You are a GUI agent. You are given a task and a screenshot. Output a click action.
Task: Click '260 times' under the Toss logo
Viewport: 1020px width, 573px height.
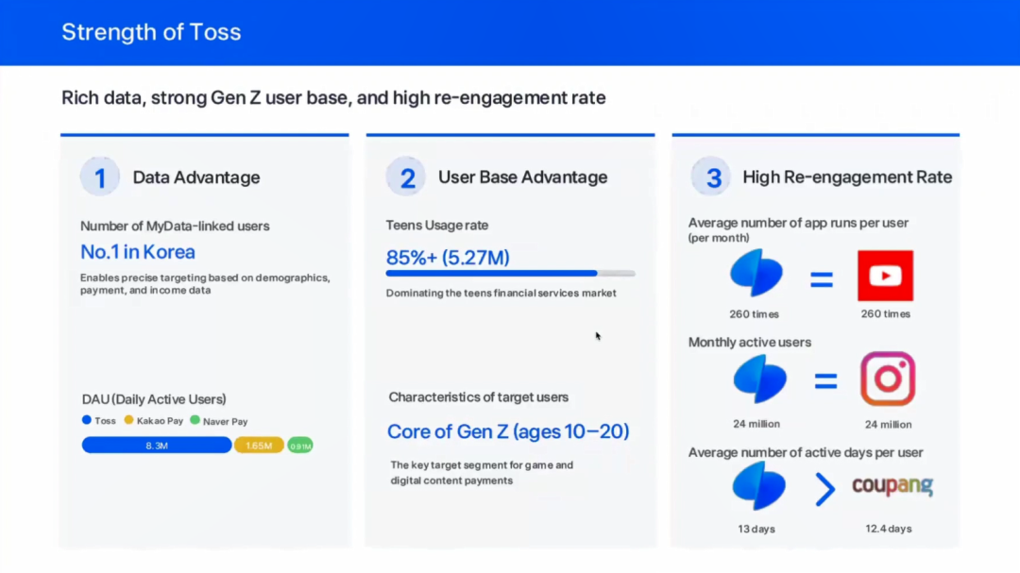point(754,314)
